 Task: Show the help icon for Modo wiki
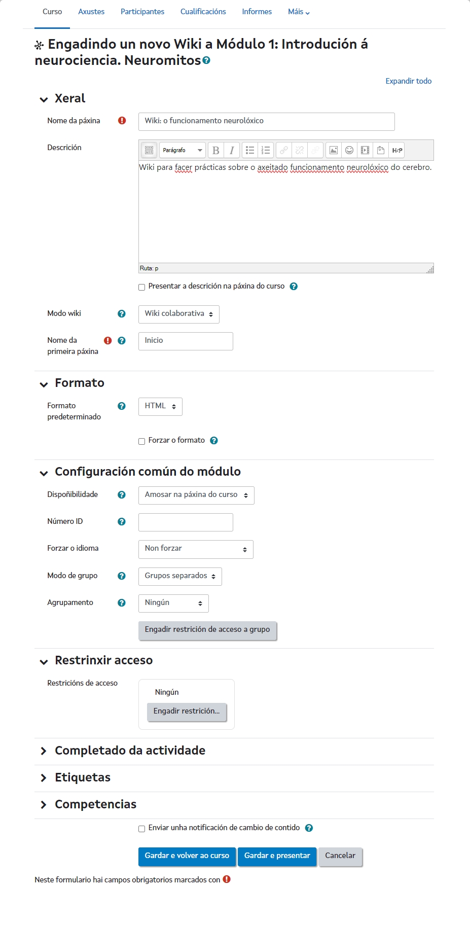(122, 314)
